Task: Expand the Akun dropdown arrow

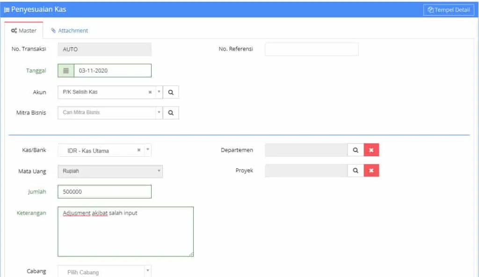Action: (159, 92)
